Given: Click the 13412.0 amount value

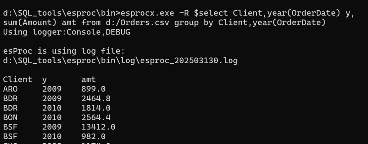Looking at the screenshot, I should point(98,127).
